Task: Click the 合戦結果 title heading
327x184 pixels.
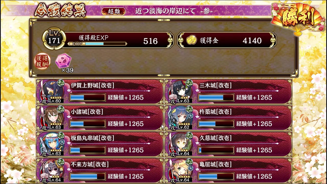Action: click(60, 10)
